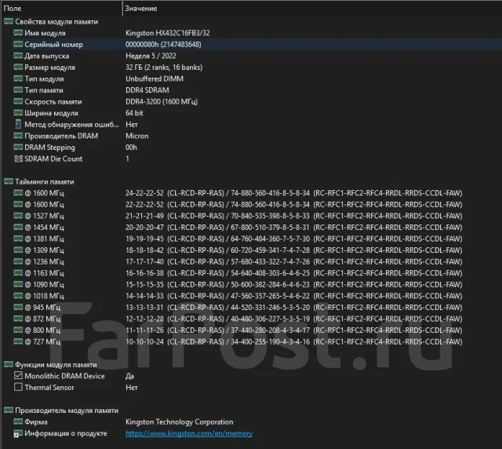
Task: Select the value Неделя 5 / 2022
Action: tap(151, 56)
